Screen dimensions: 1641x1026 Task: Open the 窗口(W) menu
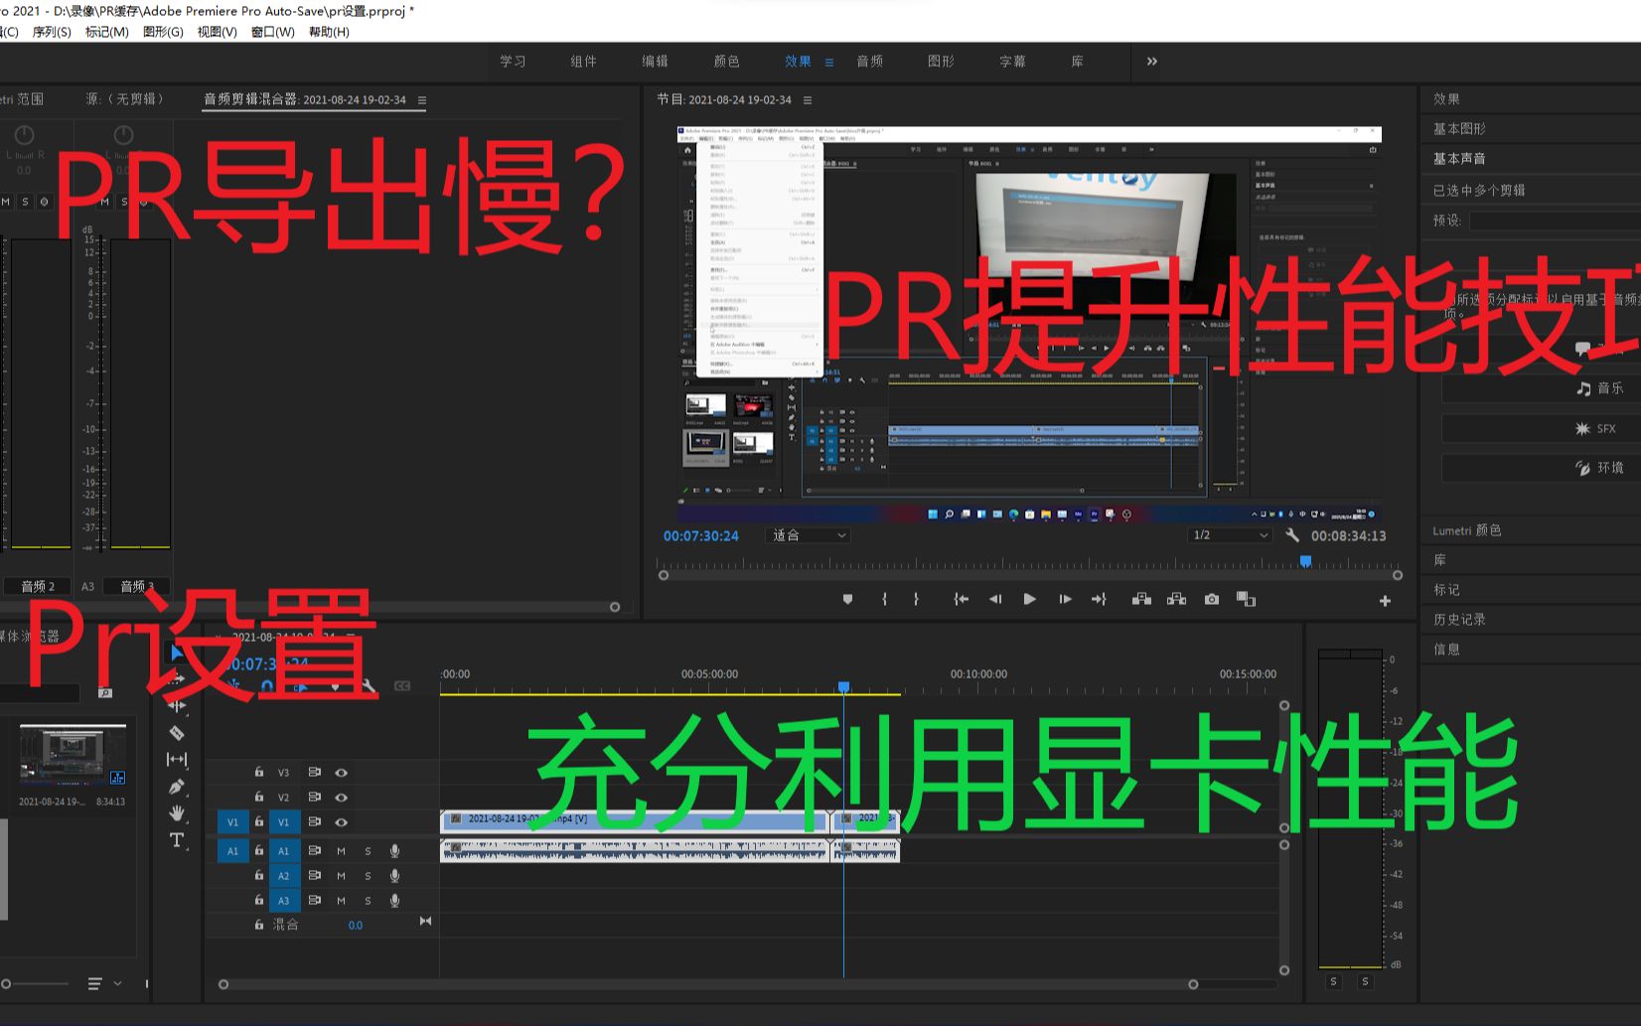click(273, 32)
